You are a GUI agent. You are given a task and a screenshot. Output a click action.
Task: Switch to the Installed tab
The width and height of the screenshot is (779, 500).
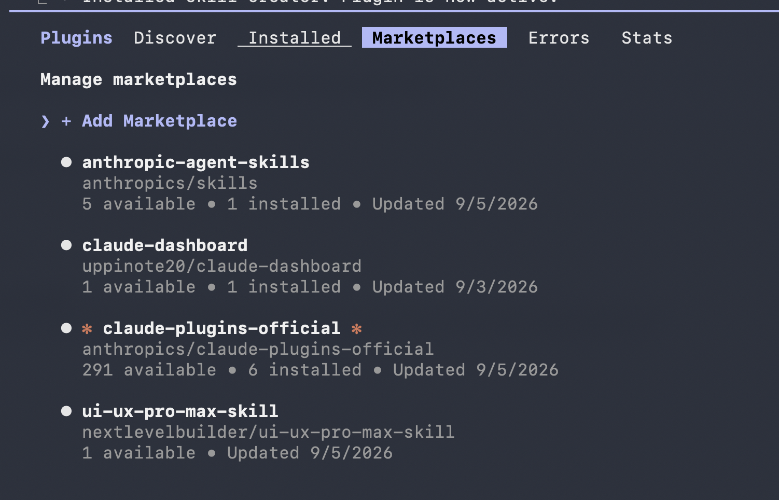coord(295,38)
